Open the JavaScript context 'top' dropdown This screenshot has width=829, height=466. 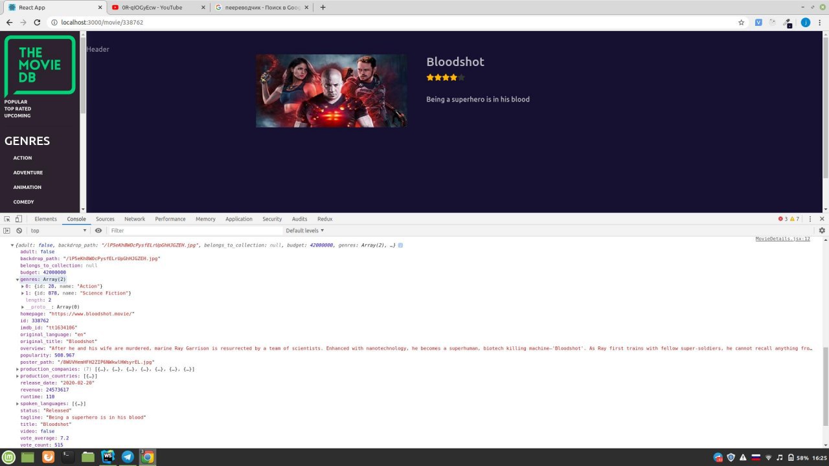pyautogui.click(x=58, y=230)
